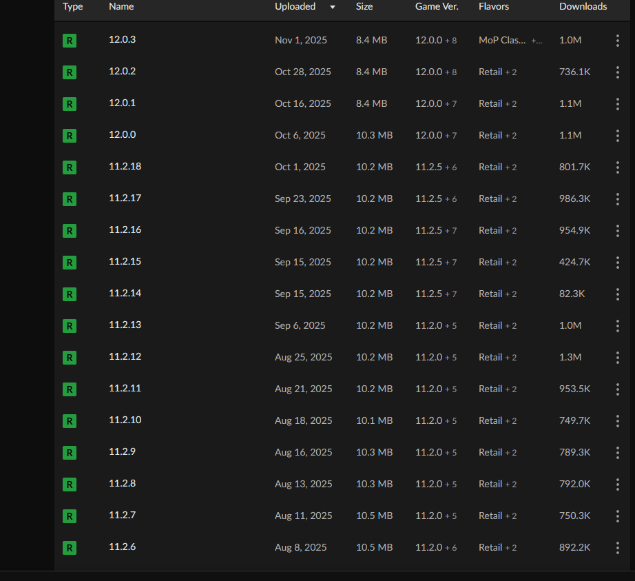Sort by the Downloads column header
Image resolution: width=635 pixels, height=581 pixels.
(583, 6)
